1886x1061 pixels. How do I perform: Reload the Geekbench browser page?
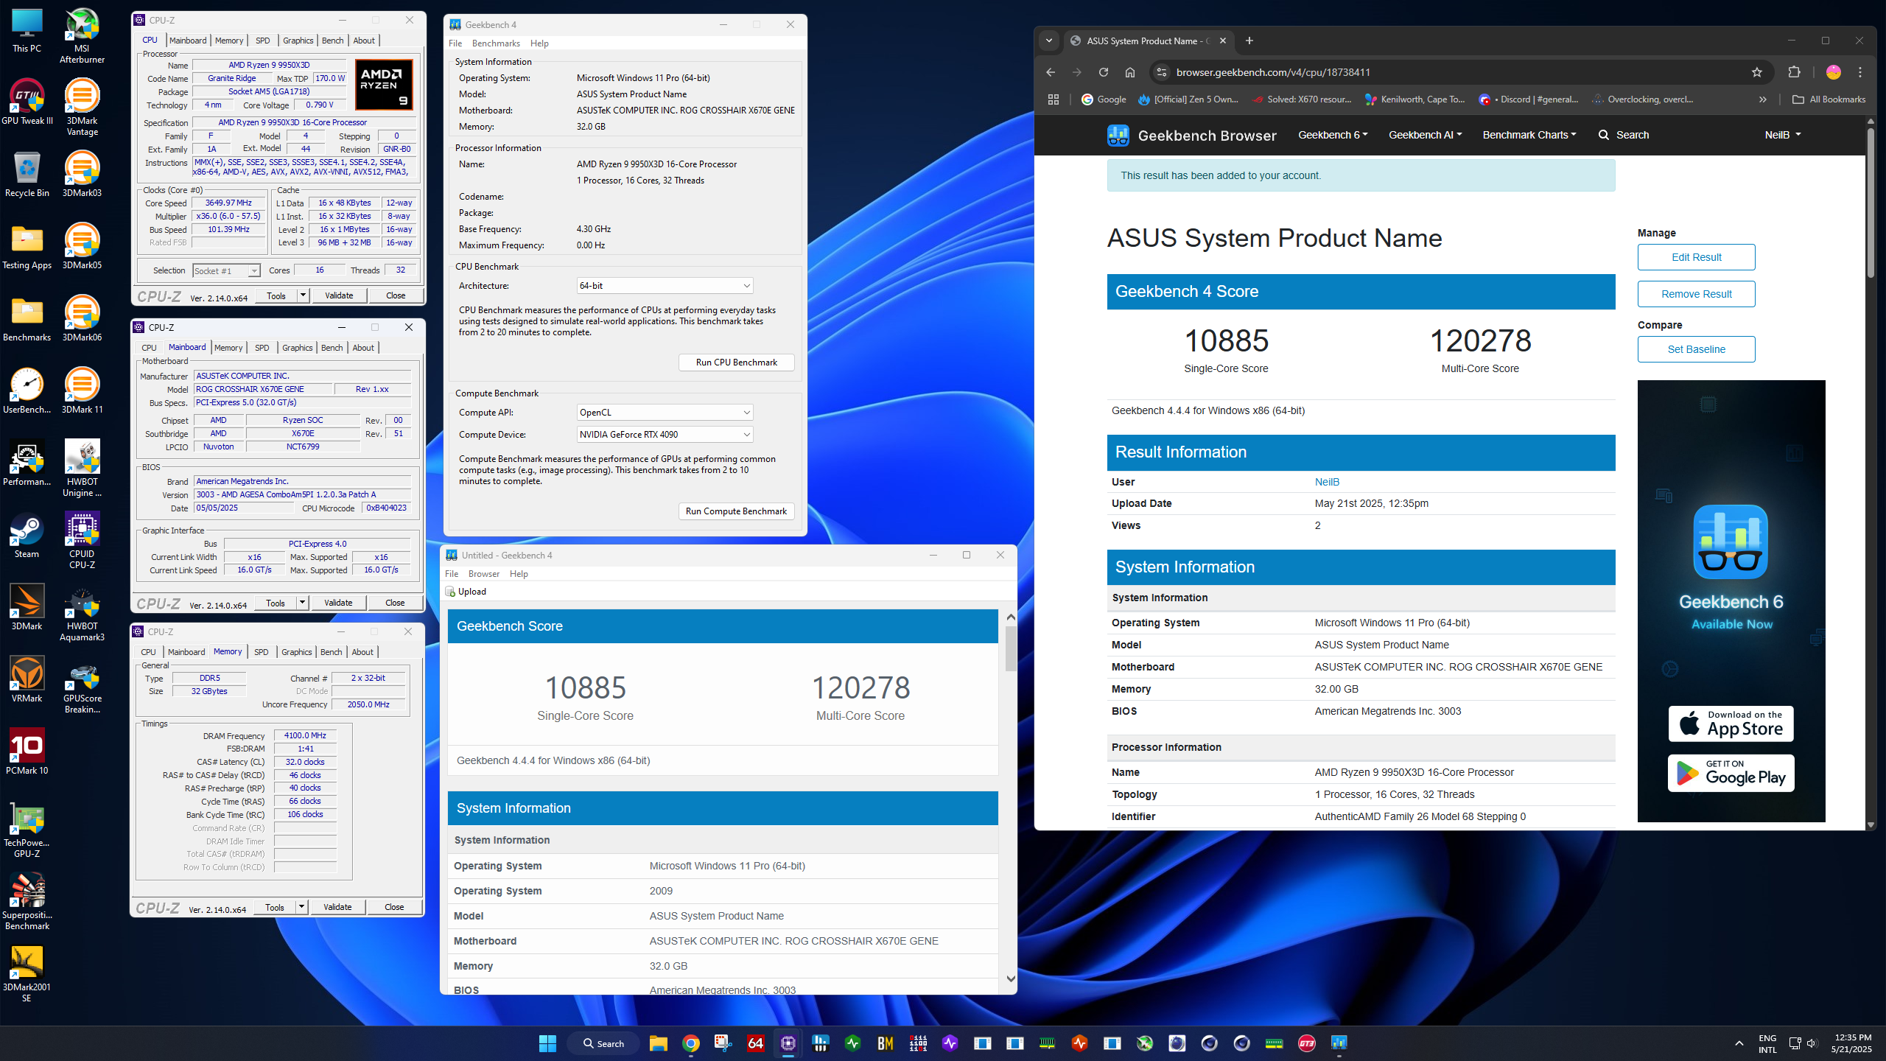(1103, 72)
